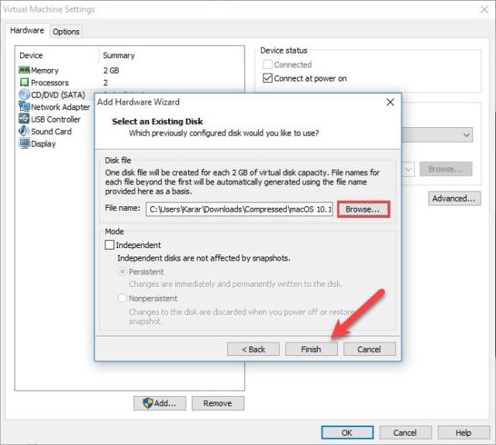Select the Display monitor icon
Image resolution: width=496 pixels, height=445 pixels.
24,143
